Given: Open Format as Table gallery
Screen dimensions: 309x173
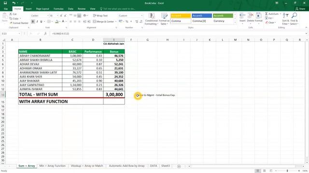Looking at the screenshot, I should tap(164, 19).
